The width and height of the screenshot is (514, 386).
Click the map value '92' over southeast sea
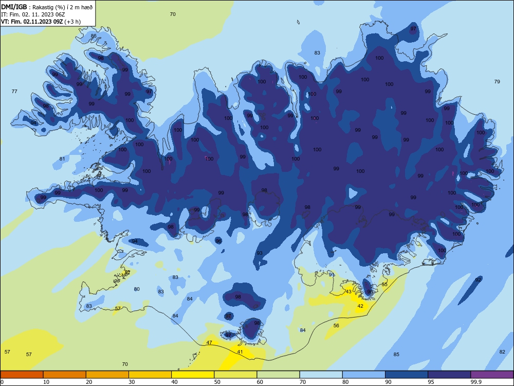(x=478, y=280)
